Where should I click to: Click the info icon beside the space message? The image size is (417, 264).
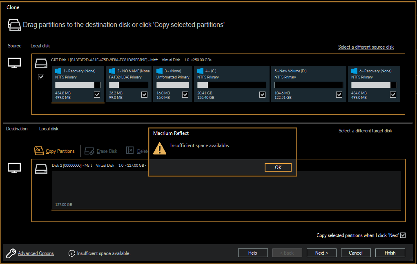tap(71, 253)
